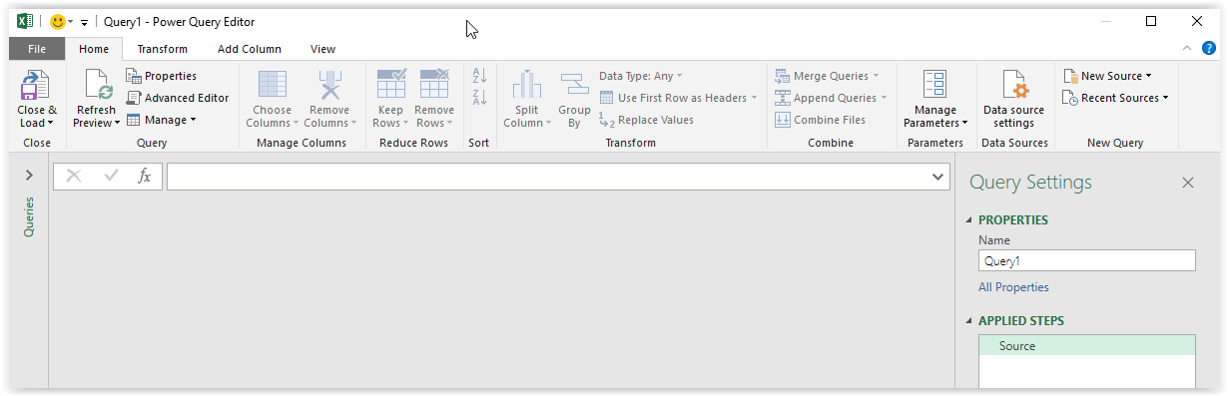
Task: Click the help question mark icon
Action: 1209,48
